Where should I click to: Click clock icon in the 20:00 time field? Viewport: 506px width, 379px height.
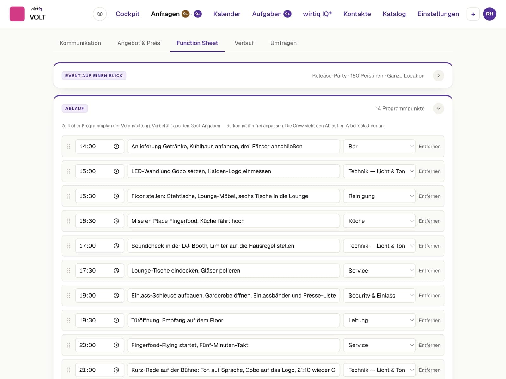click(x=116, y=345)
